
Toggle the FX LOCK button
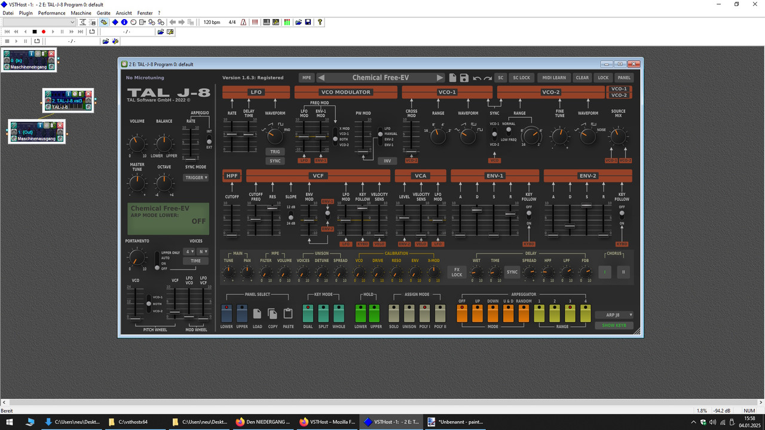coord(457,272)
